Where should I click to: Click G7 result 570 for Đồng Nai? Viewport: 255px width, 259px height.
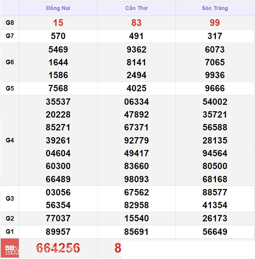[x=58, y=36]
